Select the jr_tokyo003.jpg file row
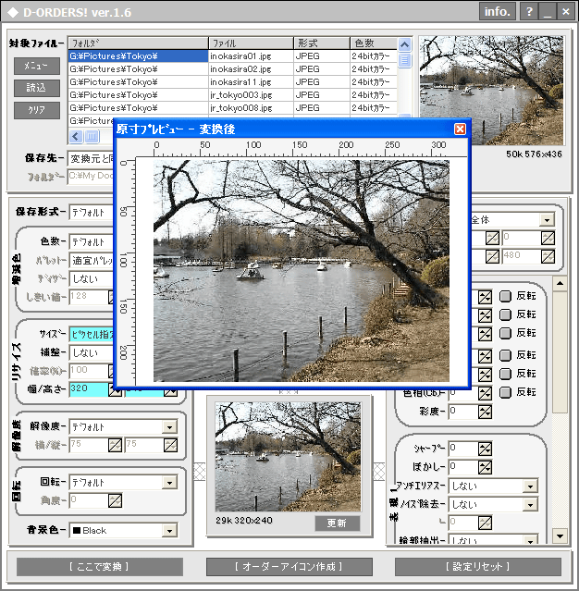Viewport: 579px width, 591px height. (232, 94)
